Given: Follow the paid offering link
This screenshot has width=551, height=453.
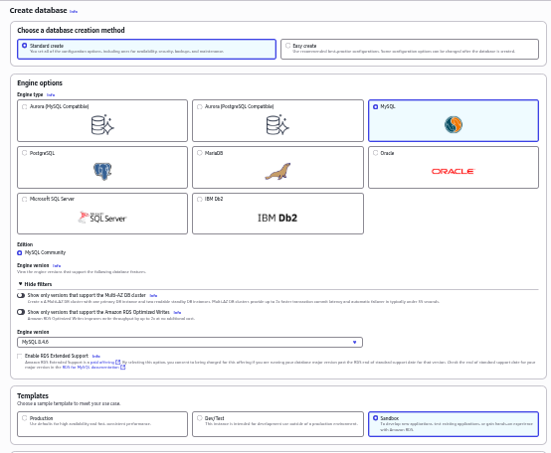Looking at the screenshot, I should coord(102,363).
